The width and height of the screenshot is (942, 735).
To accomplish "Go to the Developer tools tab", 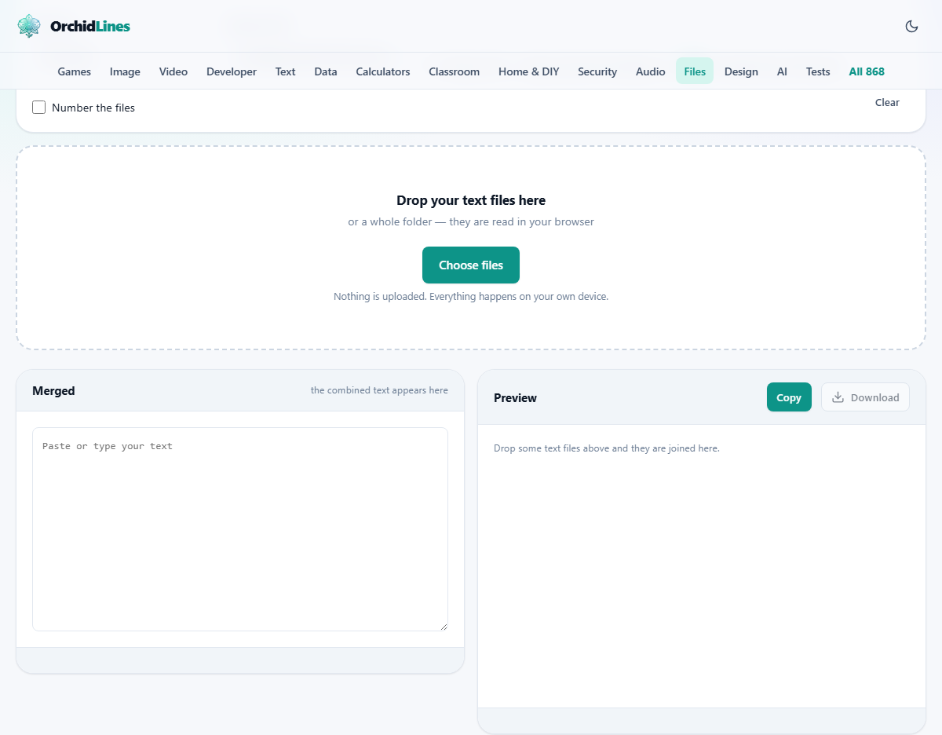I will [232, 71].
